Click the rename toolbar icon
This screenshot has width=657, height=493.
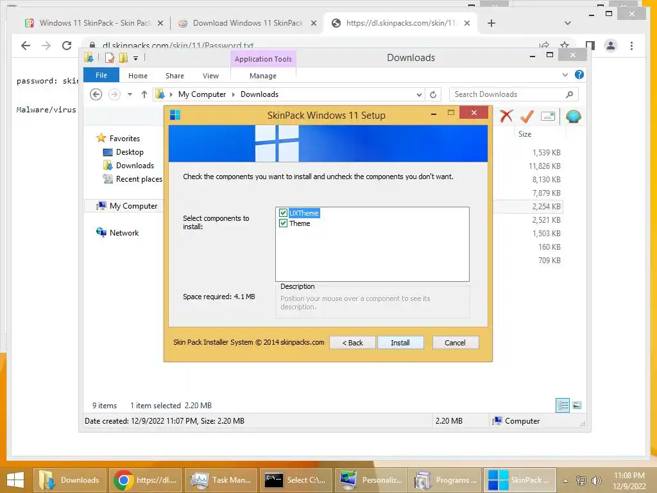[548, 116]
